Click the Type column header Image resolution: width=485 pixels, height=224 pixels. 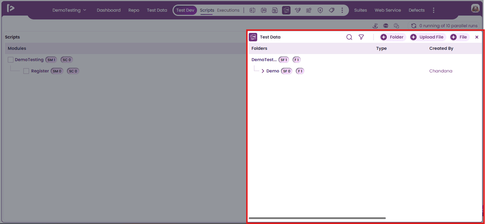point(382,48)
